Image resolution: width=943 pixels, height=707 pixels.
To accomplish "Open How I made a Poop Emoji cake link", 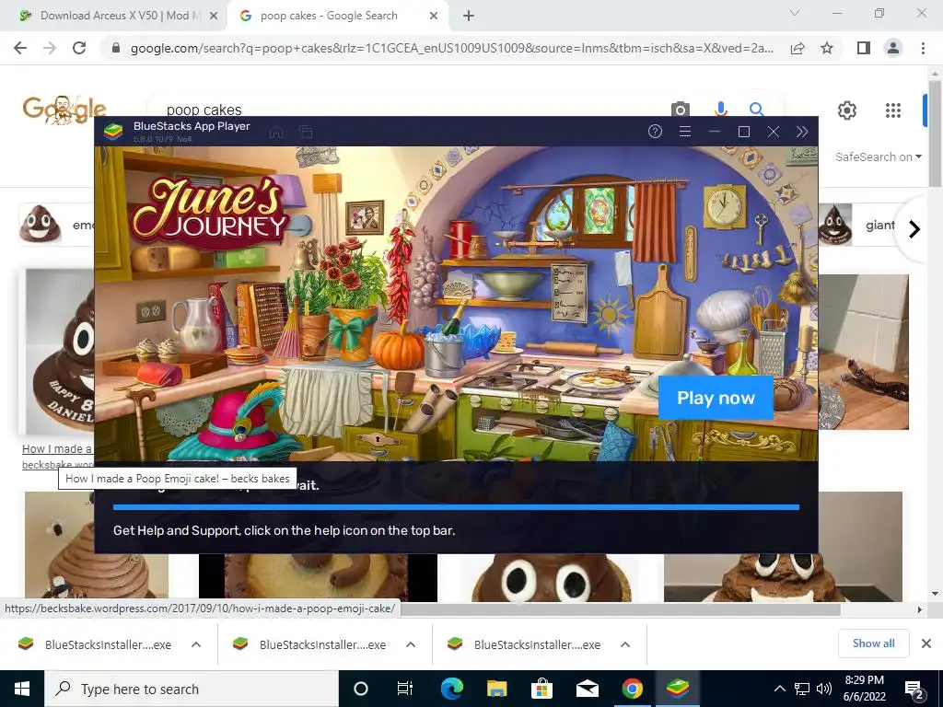I will pyautogui.click(x=57, y=448).
